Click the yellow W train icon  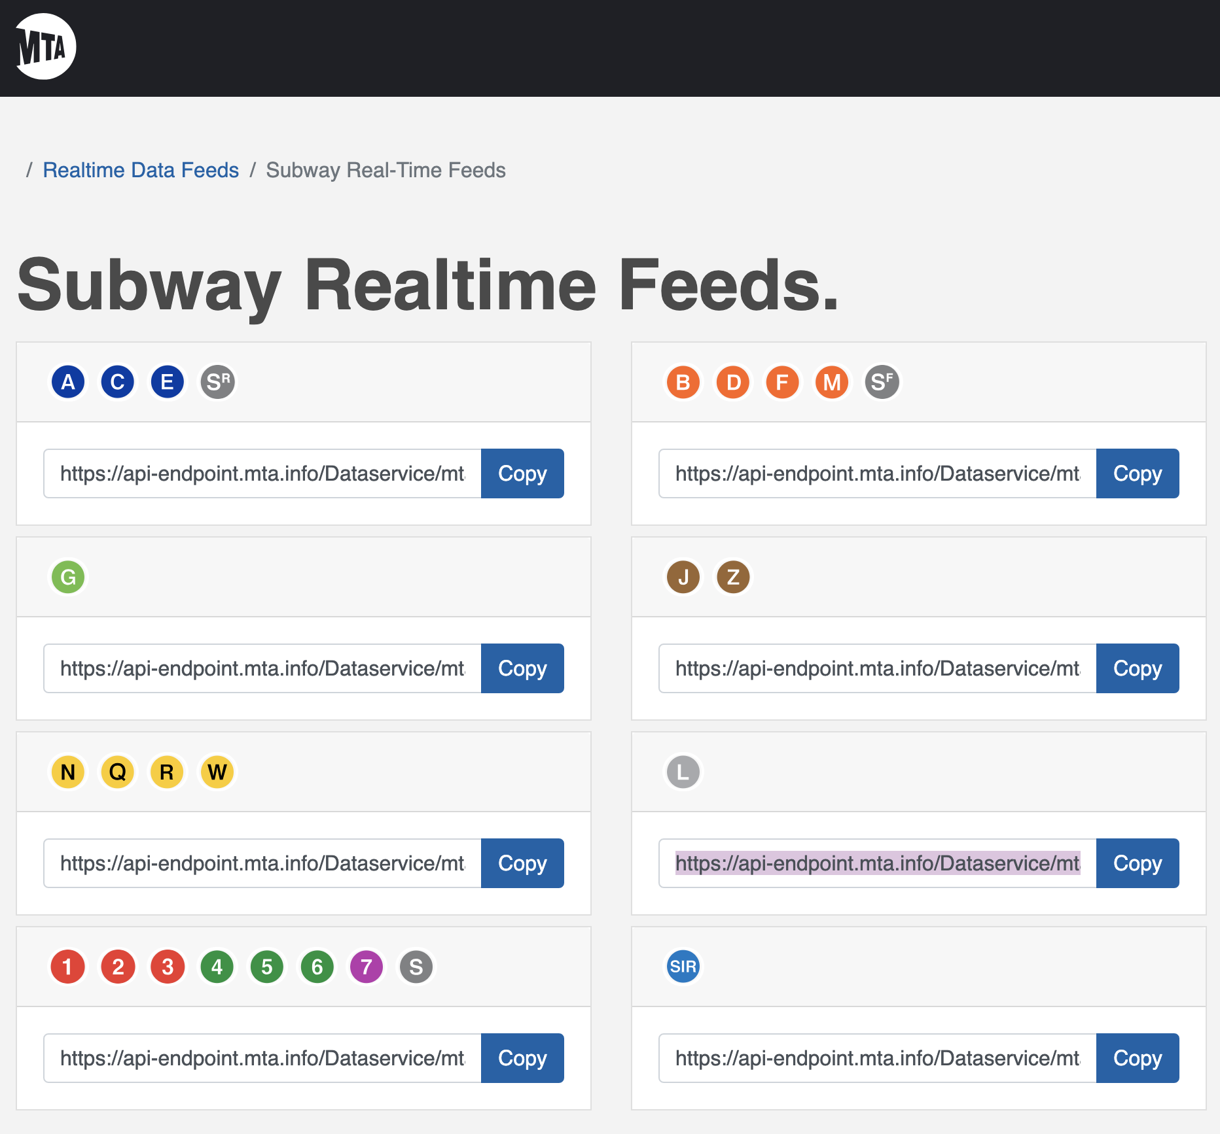(217, 772)
